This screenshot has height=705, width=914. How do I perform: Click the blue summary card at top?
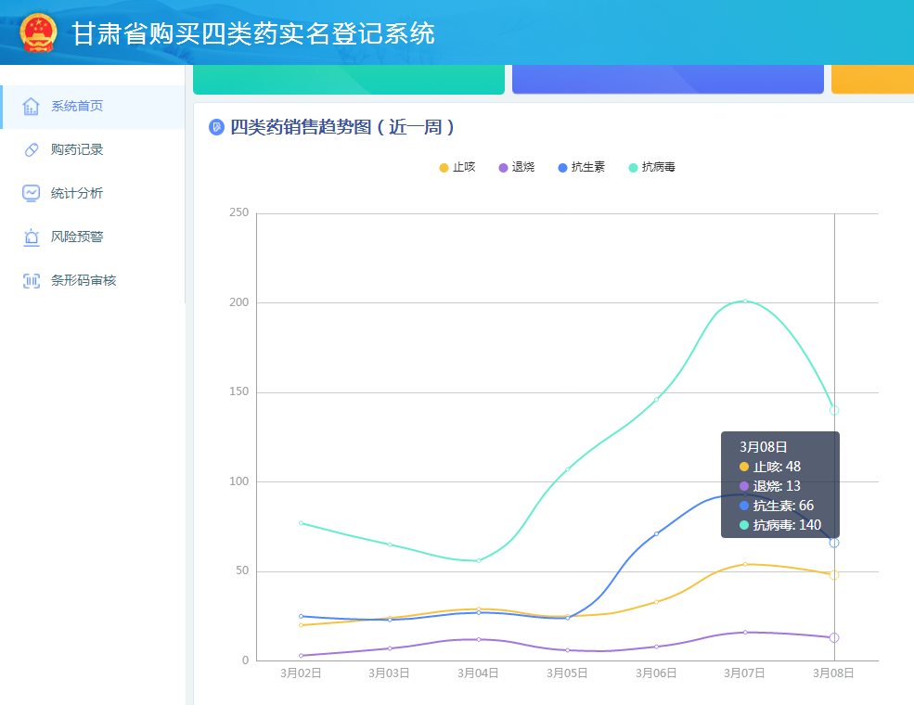coord(667,80)
